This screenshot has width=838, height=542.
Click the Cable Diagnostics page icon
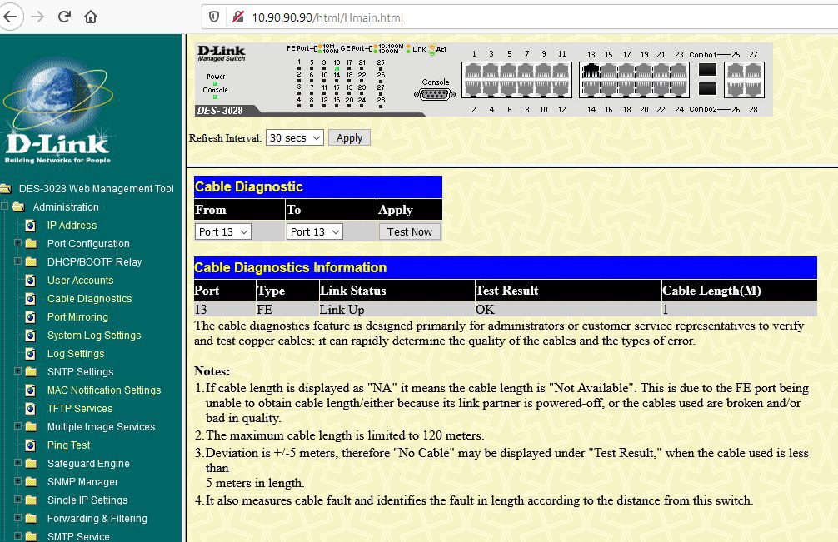click(x=31, y=299)
